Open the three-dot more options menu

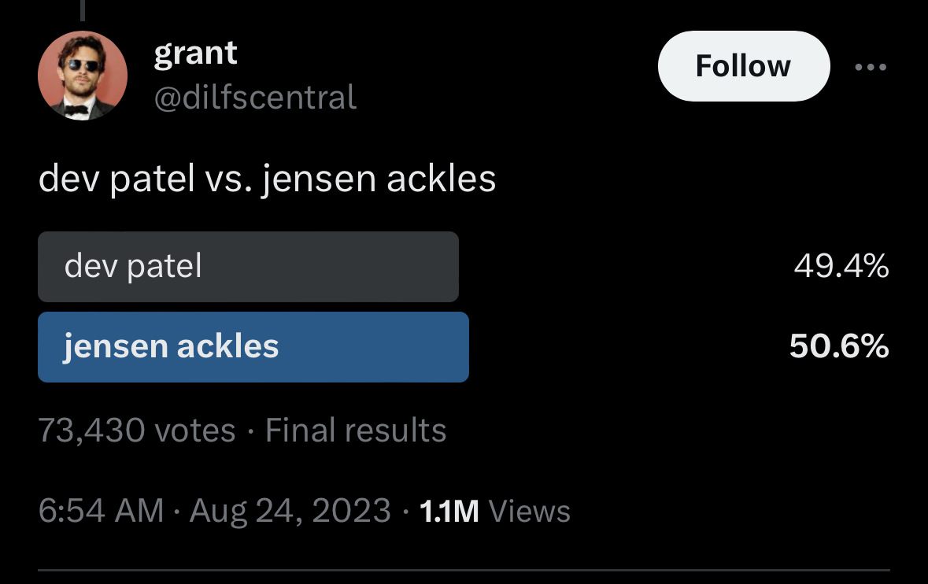click(871, 67)
